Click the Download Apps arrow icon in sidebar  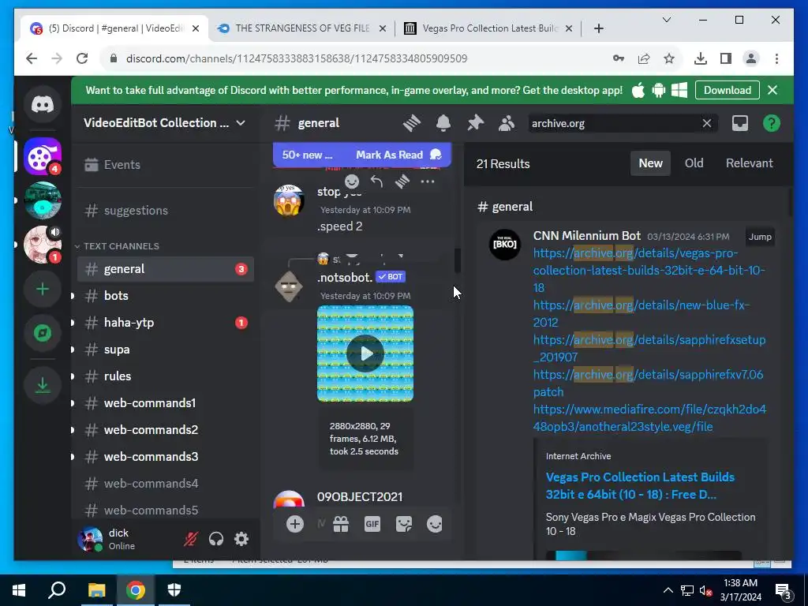pos(43,385)
